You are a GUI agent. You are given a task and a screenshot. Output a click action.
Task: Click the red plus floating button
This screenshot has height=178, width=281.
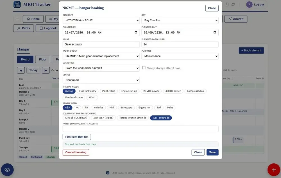pos(274,170)
